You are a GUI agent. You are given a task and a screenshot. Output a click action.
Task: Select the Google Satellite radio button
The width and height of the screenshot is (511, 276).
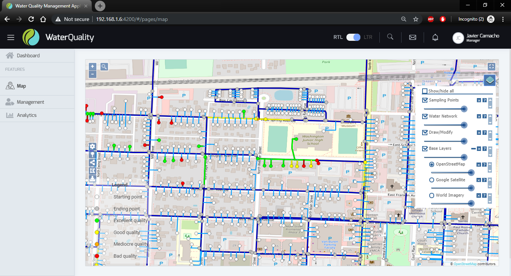[432, 180]
